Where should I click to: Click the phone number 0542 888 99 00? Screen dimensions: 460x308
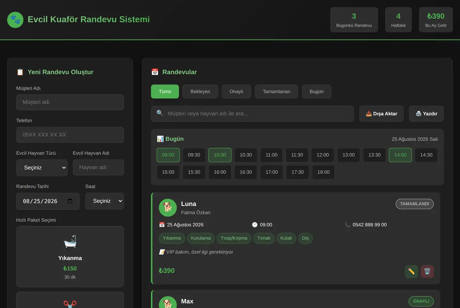coord(370,225)
